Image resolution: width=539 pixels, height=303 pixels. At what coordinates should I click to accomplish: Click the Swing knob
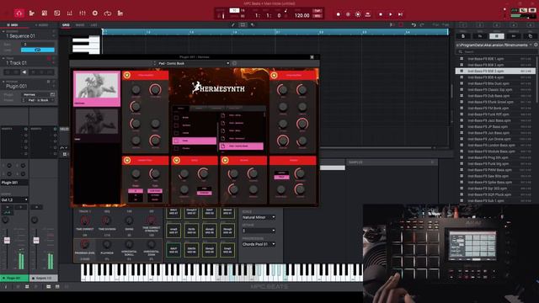tap(129, 221)
